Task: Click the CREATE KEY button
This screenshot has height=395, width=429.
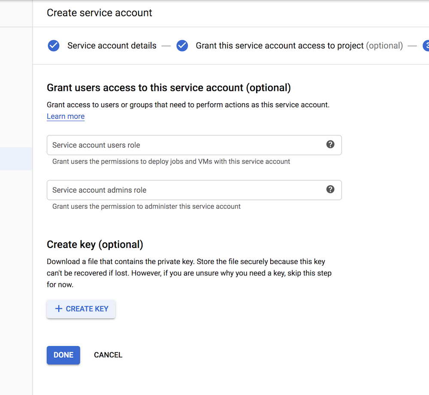Action: (81, 309)
